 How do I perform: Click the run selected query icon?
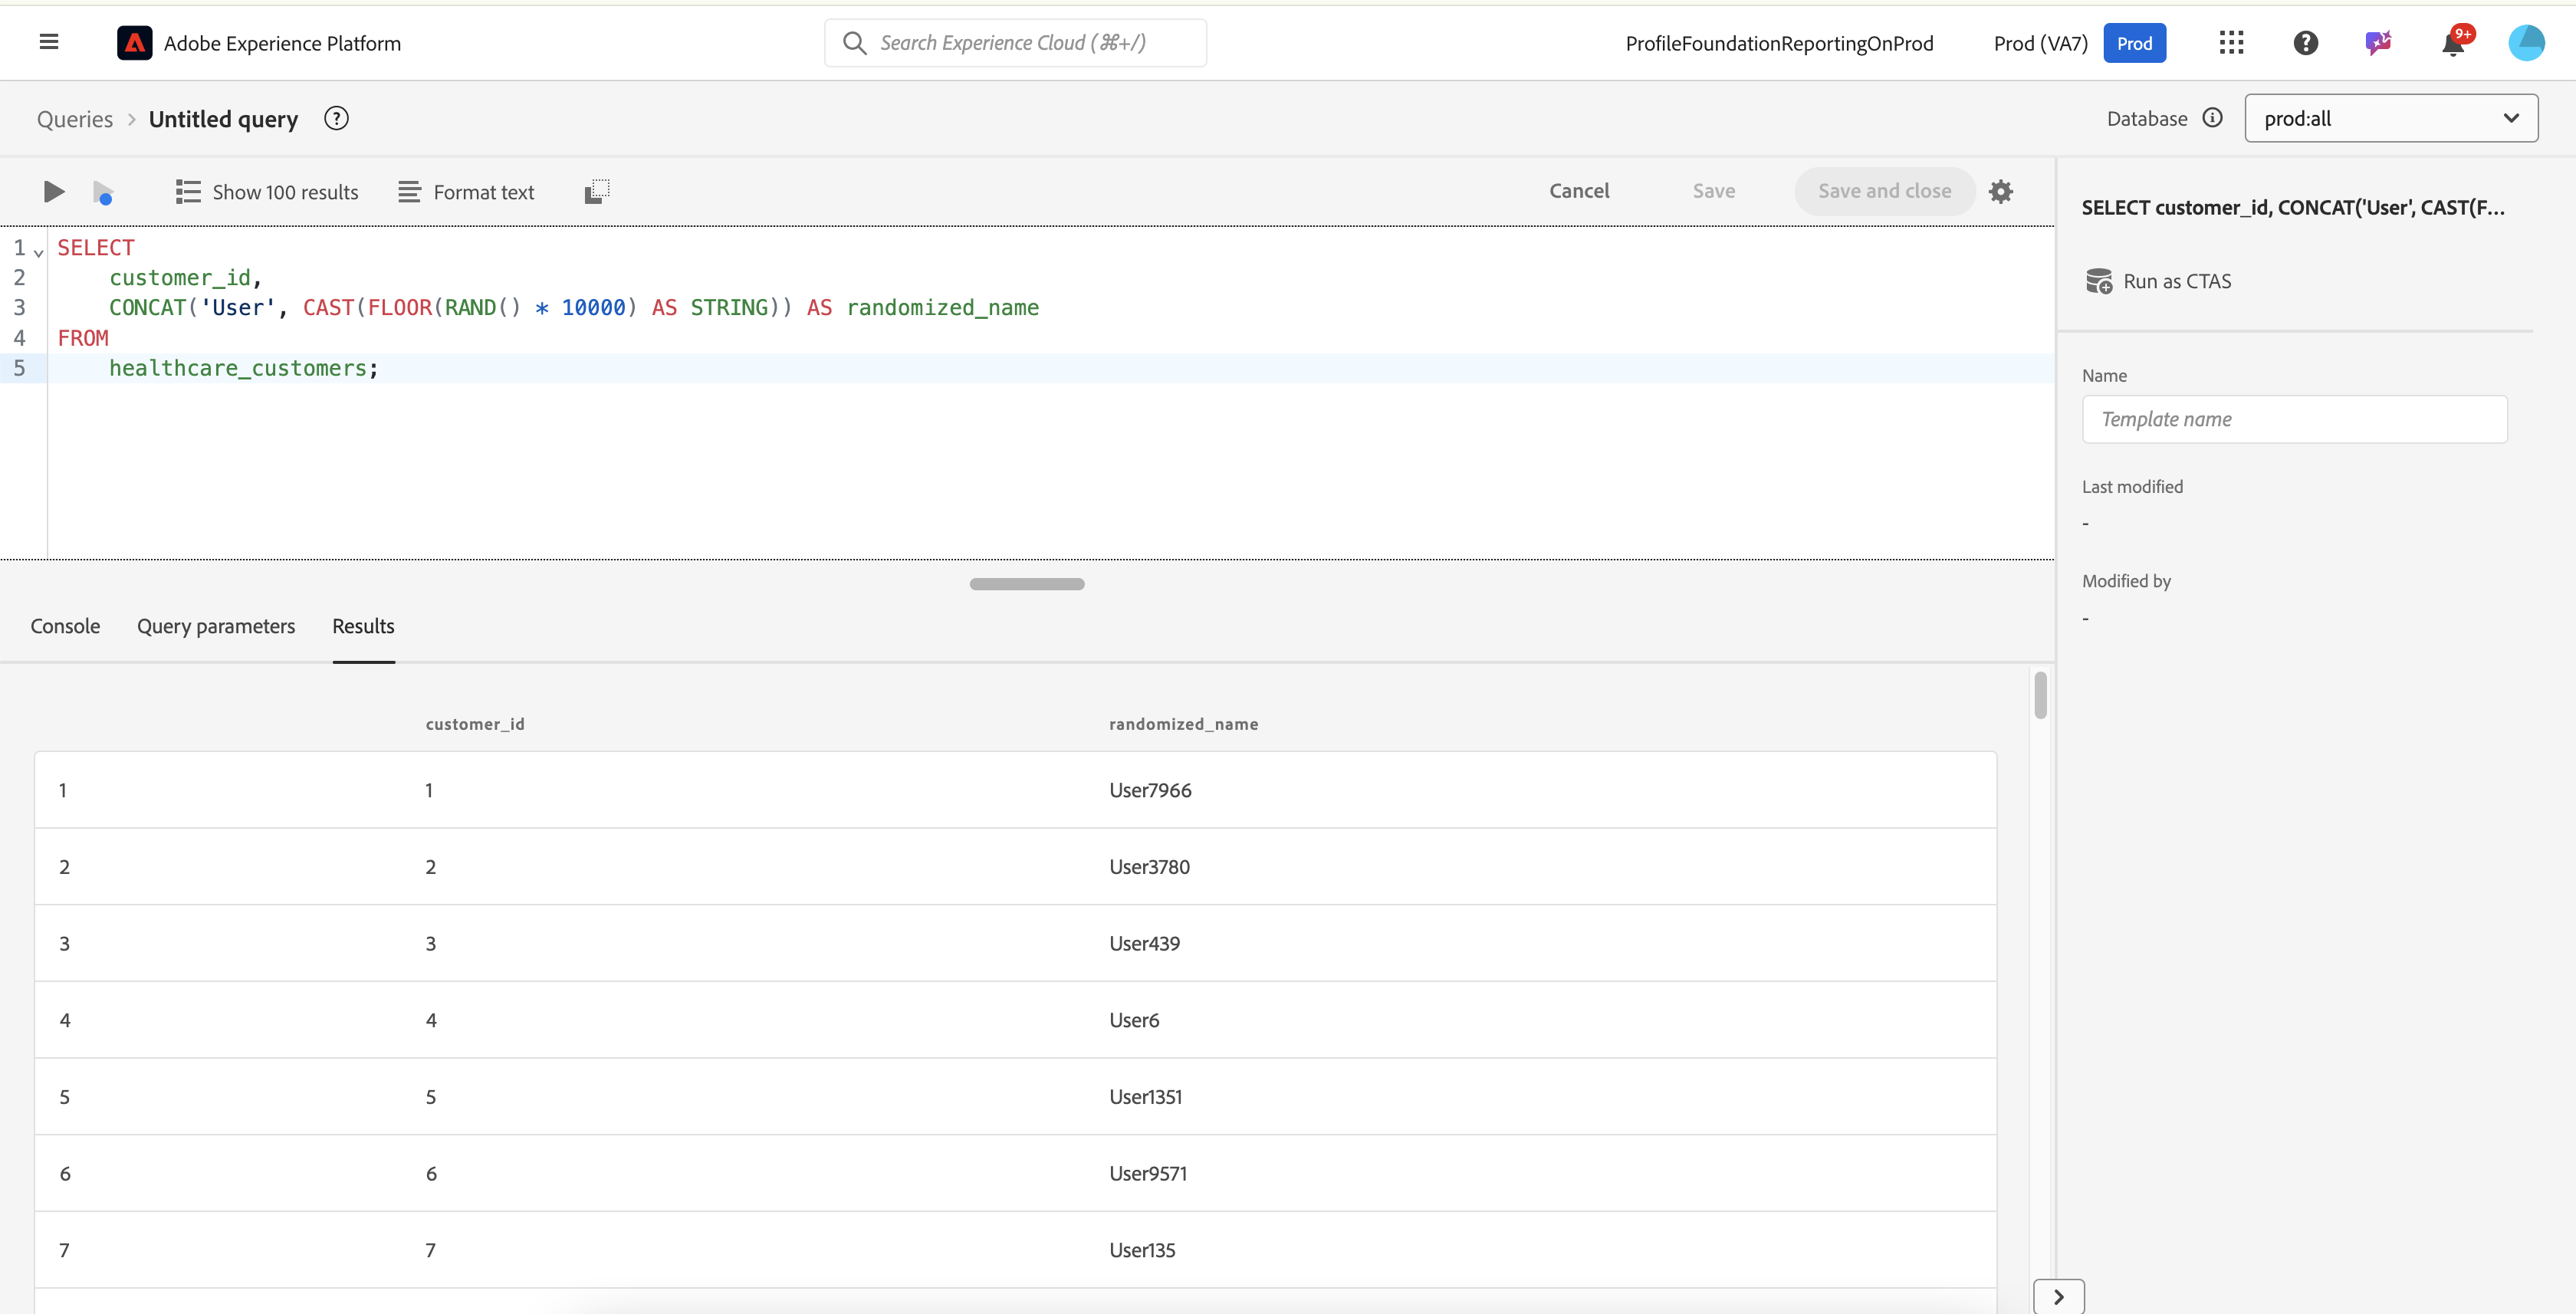pos(103,192)
